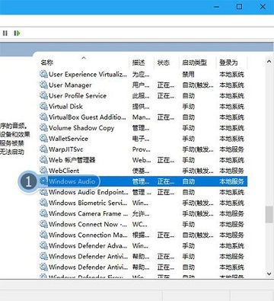Viewport: 274px width, 301px height.
Task: Select Windows Defender Advanced Threat name
Action: [x=88, y=245]
